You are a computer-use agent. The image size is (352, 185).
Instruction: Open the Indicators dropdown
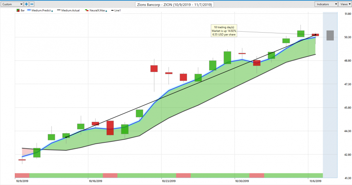(x=326, y=4)
